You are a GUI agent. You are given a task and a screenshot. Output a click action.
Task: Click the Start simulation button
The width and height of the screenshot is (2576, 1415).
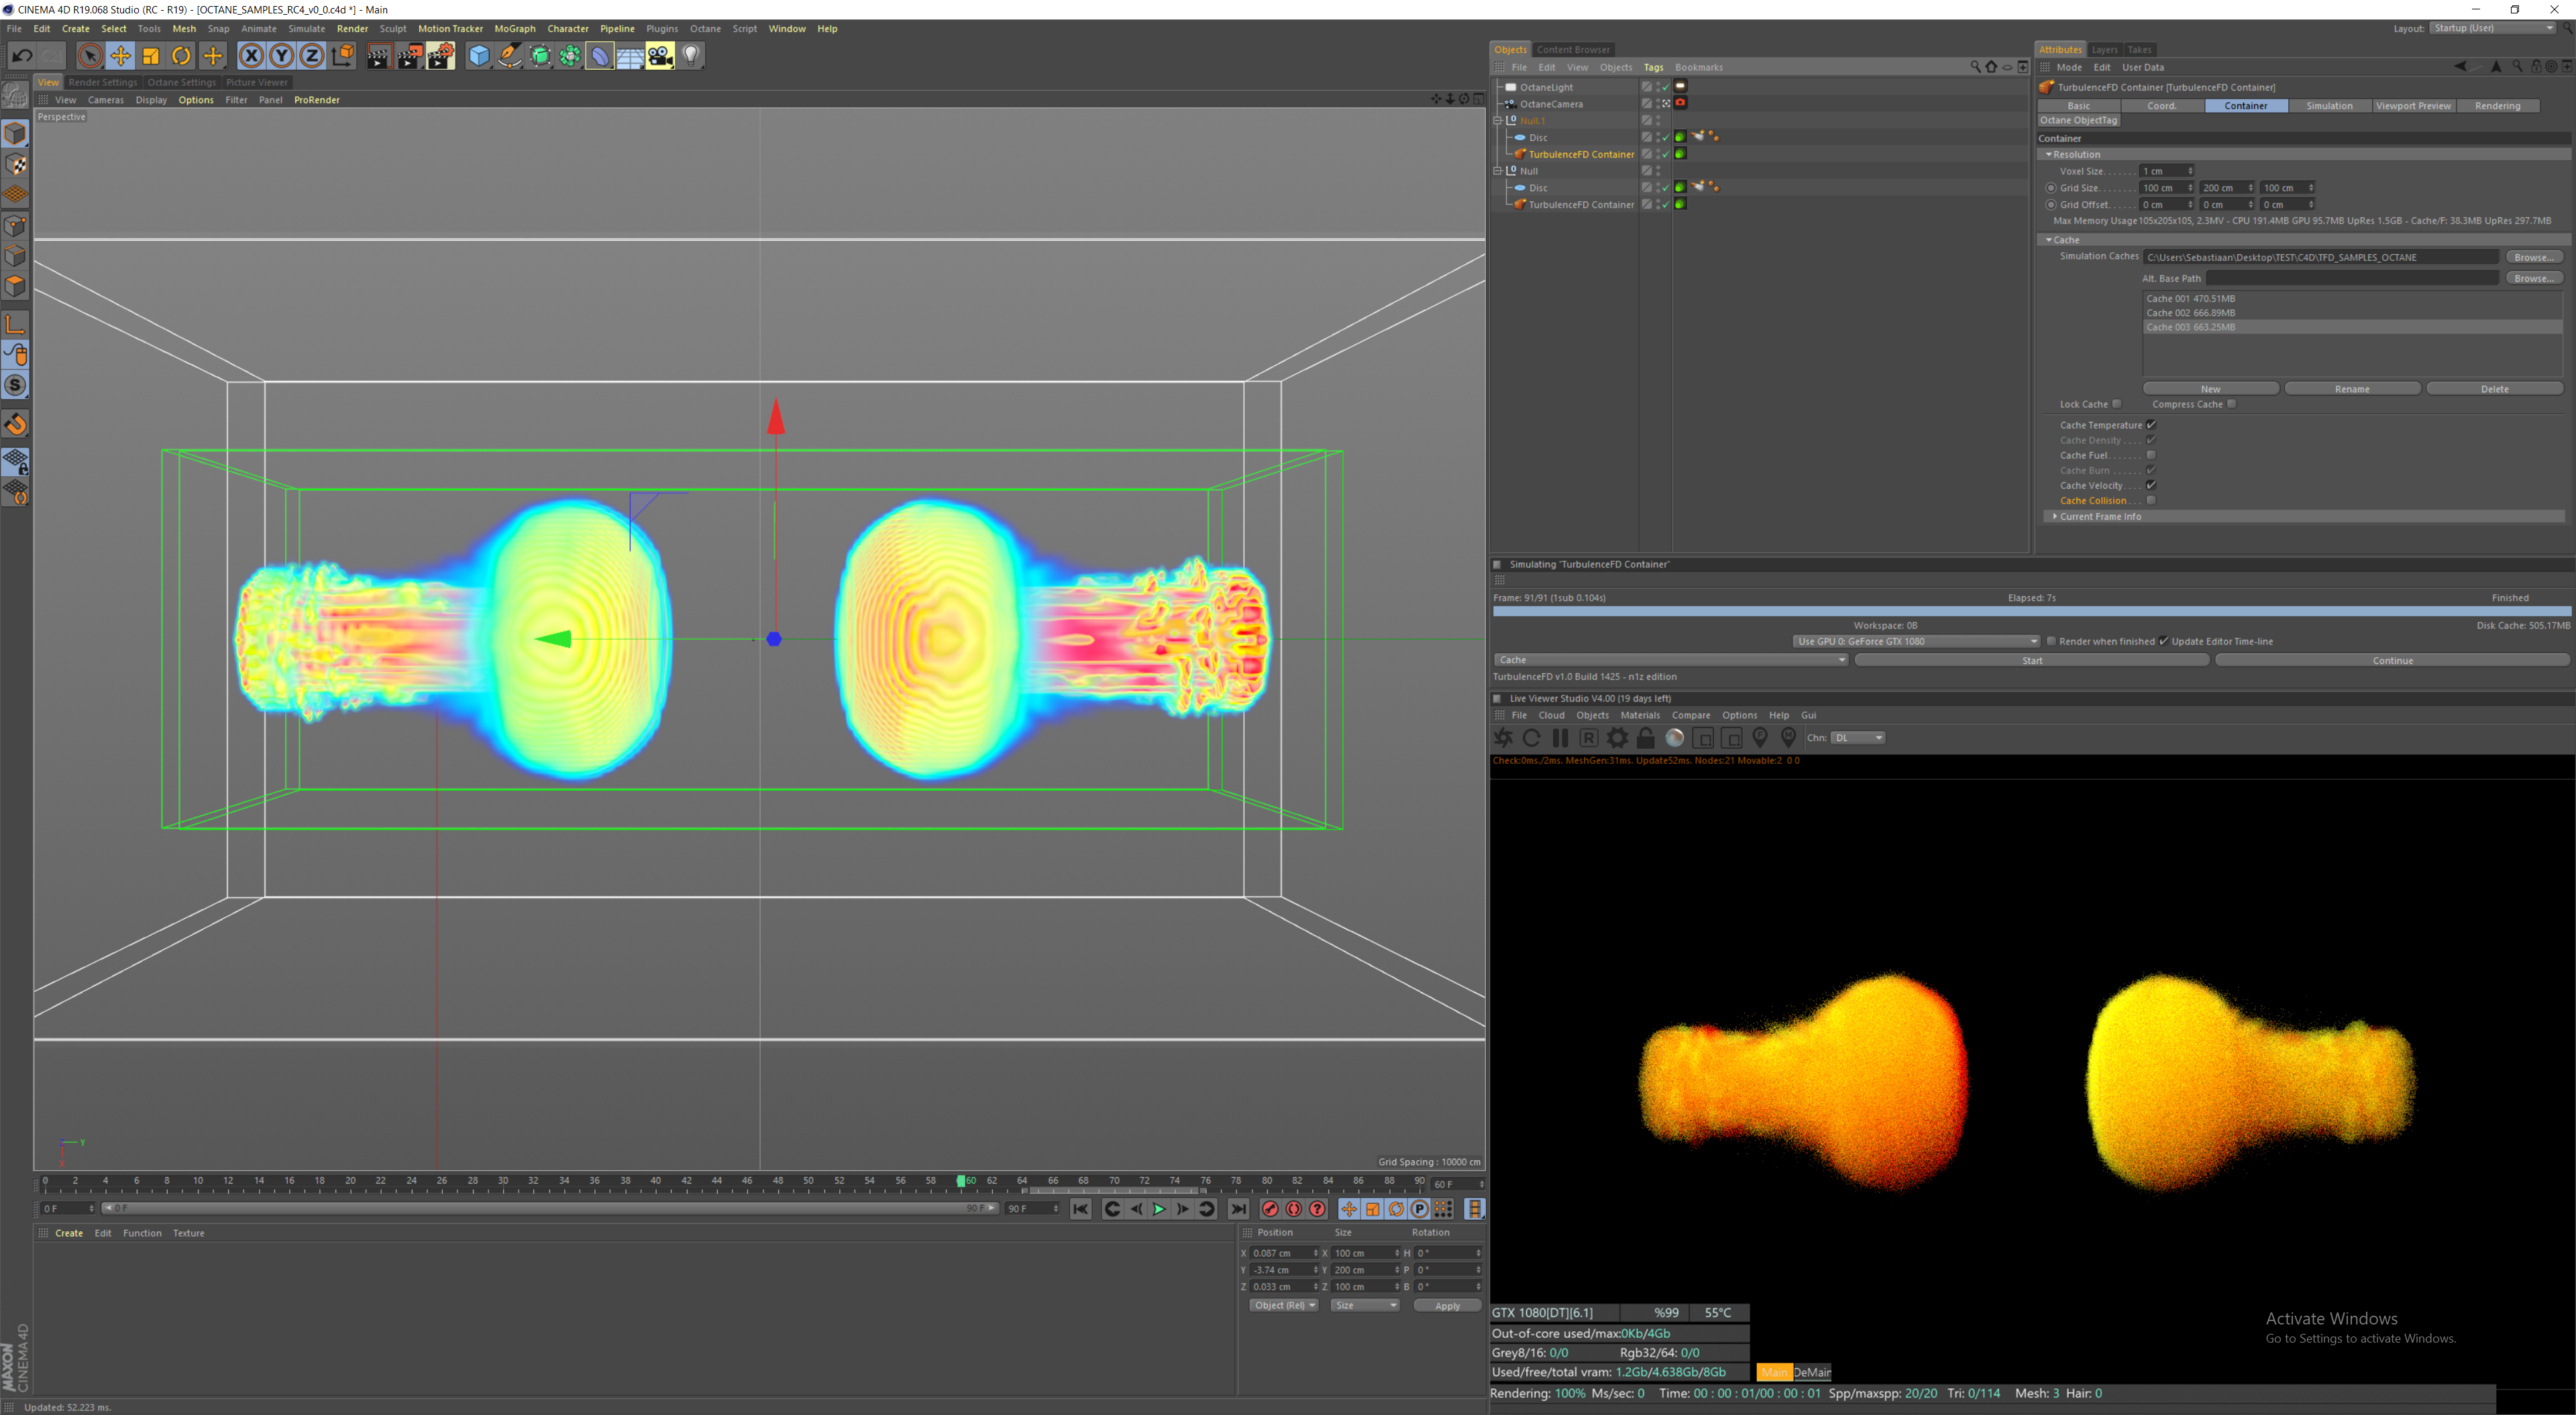point(2032,660)
